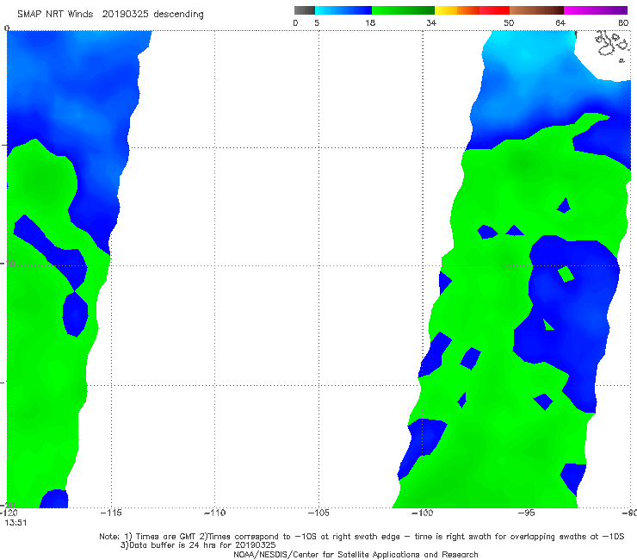
Task: Click the longitude label "-105"
Action: coord(318,513)
